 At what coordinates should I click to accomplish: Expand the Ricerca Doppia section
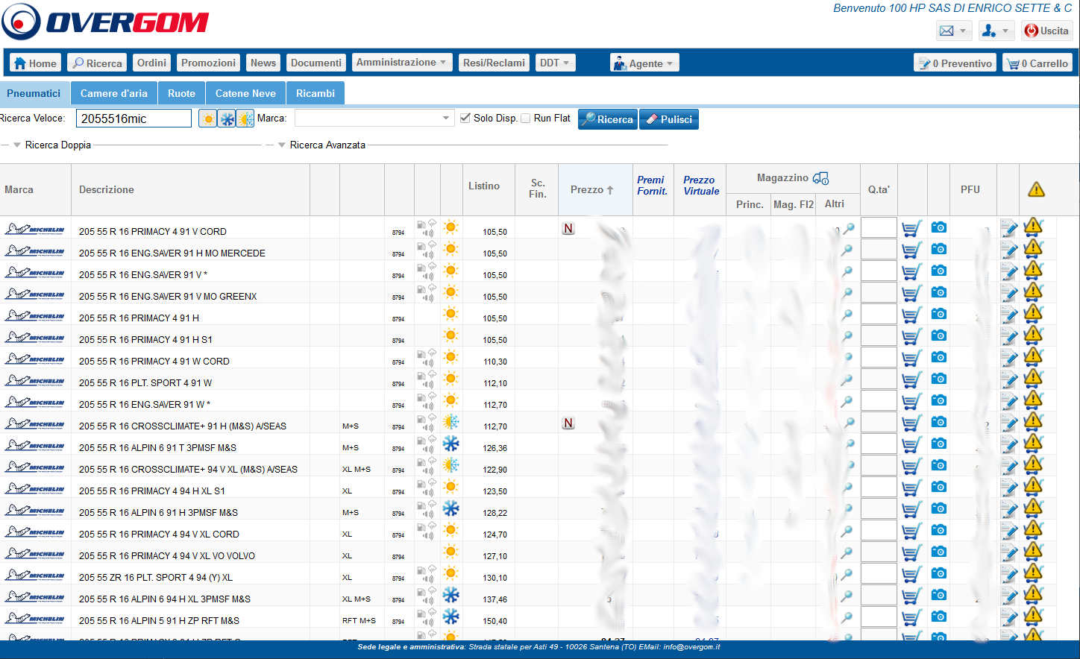pos(51,145)
